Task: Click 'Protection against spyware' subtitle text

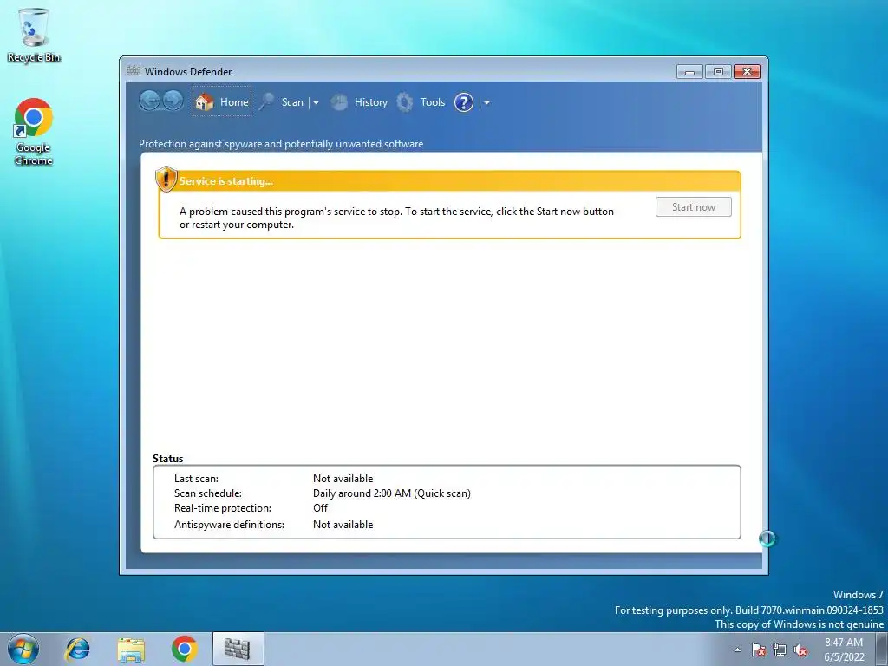Action: 281,144
